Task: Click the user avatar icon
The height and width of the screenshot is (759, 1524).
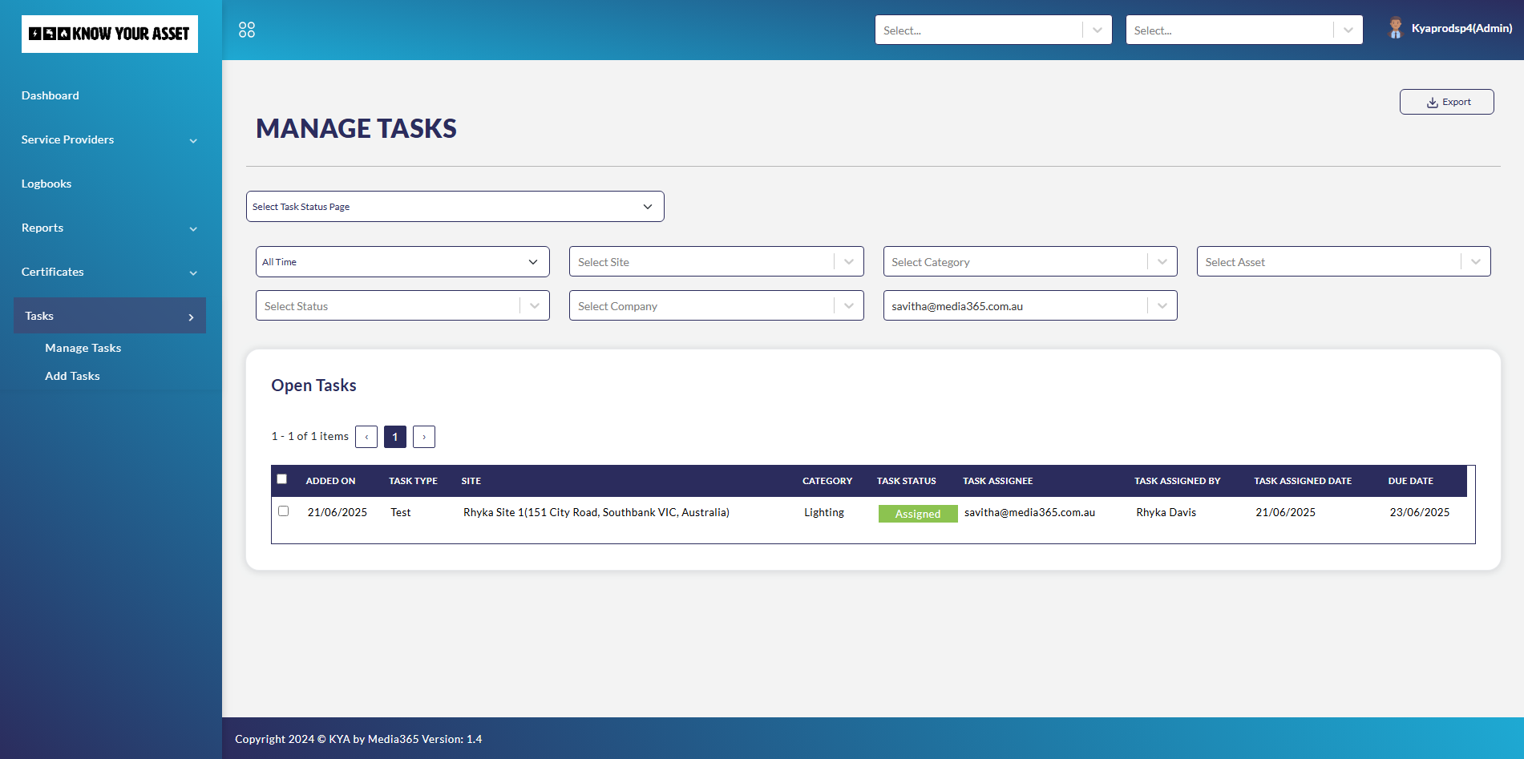Action: (x=1395, y=28)
